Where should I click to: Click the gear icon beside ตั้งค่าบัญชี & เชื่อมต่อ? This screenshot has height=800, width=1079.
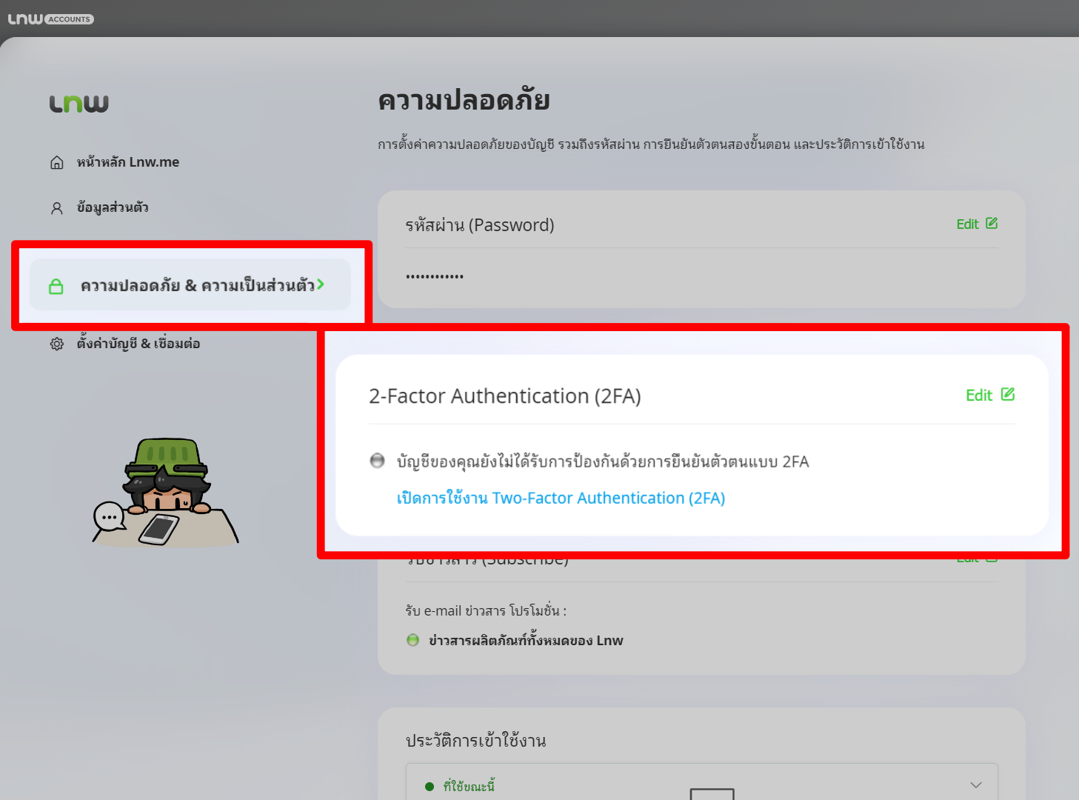(57, 344)
